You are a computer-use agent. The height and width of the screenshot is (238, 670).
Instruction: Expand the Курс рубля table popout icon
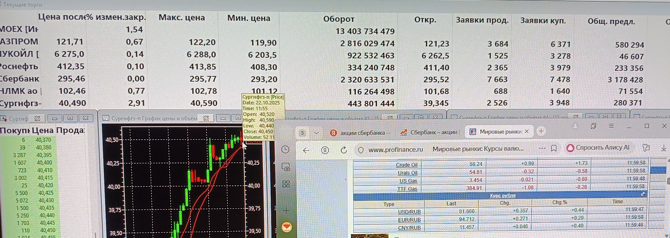[642, 194]
